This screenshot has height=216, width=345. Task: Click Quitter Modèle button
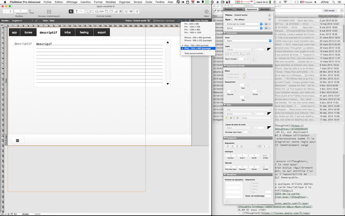click(201, 21)
